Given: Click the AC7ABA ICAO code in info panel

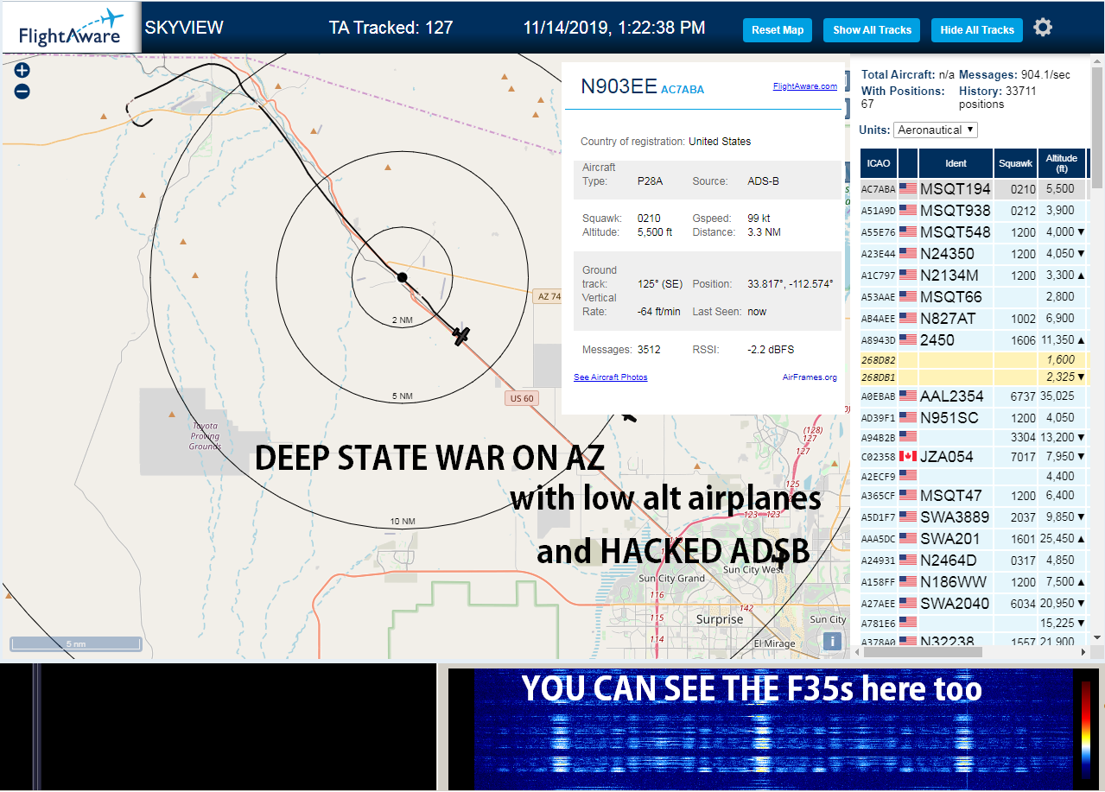Looking at the screenshot, I should 683,90.
